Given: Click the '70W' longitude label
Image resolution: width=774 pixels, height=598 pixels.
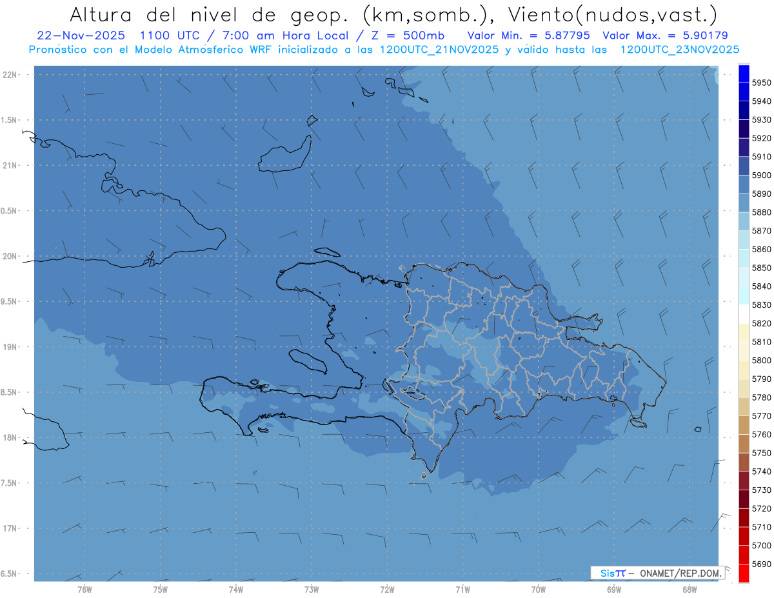Looking at the screenshot, I should coord(539,588).
